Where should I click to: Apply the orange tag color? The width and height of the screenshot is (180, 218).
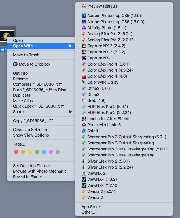23,152
